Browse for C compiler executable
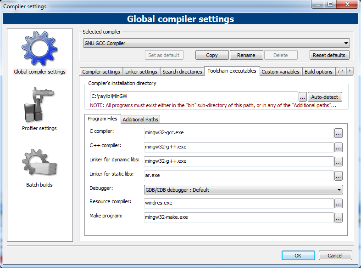Image resolution: width=361 pixels, height=268 pixels. (x=338, y=133)
